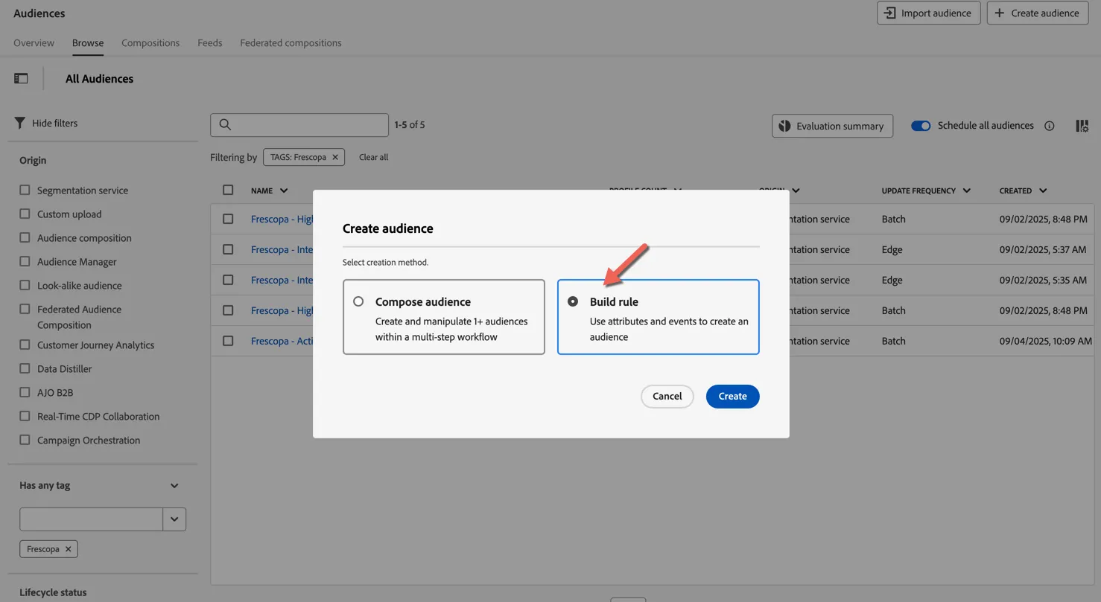Select the Build rule radio option
The width and height of the screenshot is (1101, 602).
pyautogui.click(x=573, y=301)
